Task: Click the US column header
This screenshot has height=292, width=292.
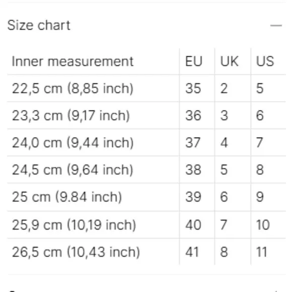Action: (x=265, y=61)
